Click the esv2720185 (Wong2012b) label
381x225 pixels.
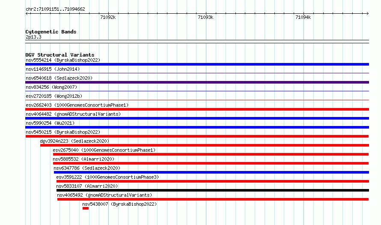tap(54, 96)
